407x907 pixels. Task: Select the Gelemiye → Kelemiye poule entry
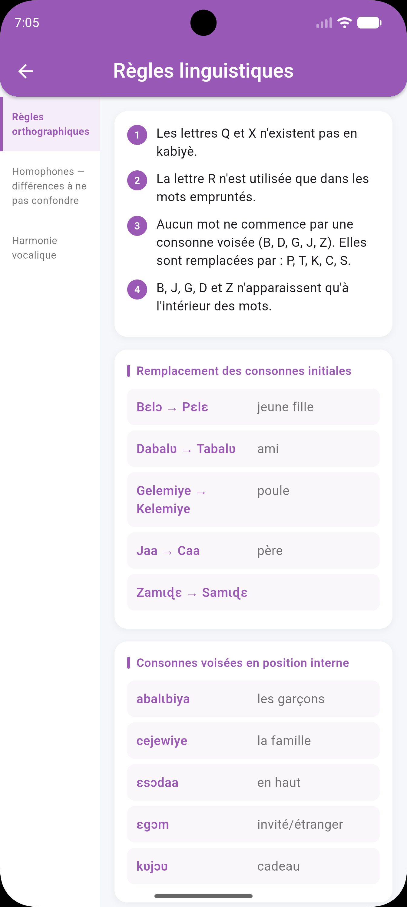253,500
